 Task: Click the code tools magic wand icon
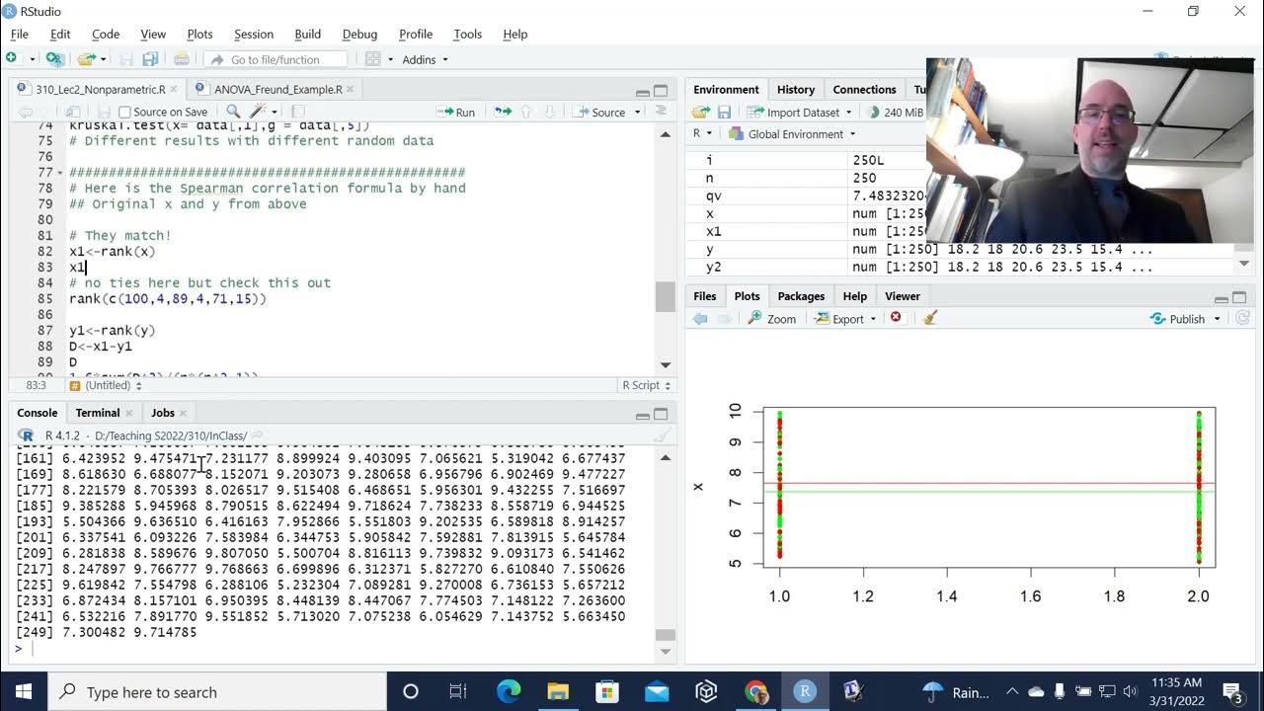coord(259,112)
